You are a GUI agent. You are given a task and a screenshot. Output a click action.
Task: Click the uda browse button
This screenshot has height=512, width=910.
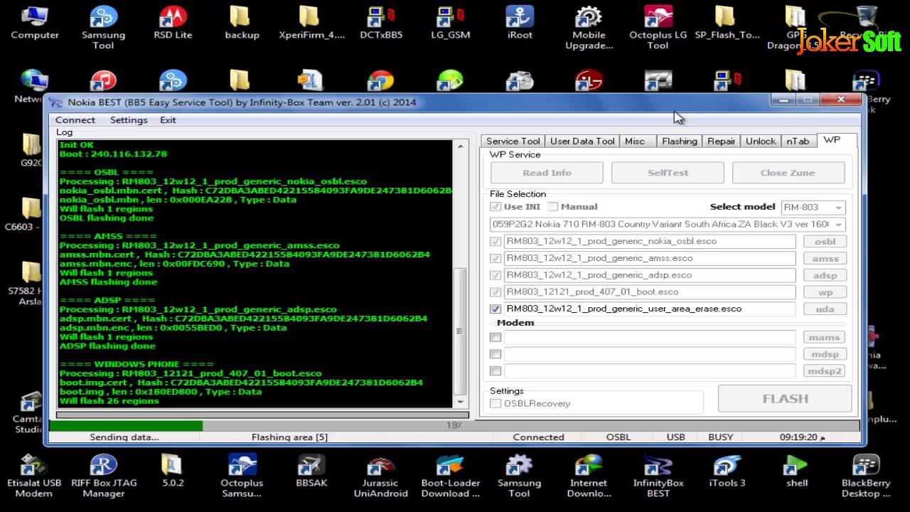pos(825,309)
